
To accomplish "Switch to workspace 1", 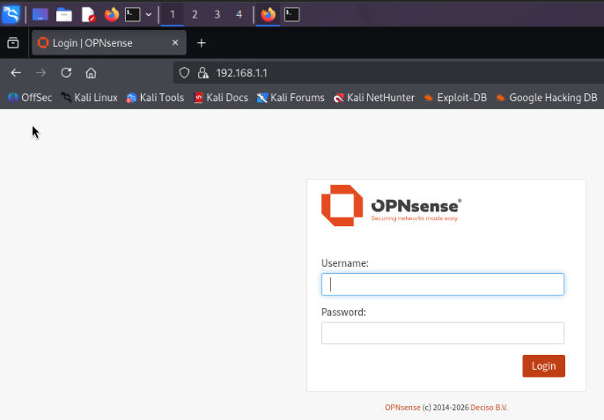I will point(173,15).
